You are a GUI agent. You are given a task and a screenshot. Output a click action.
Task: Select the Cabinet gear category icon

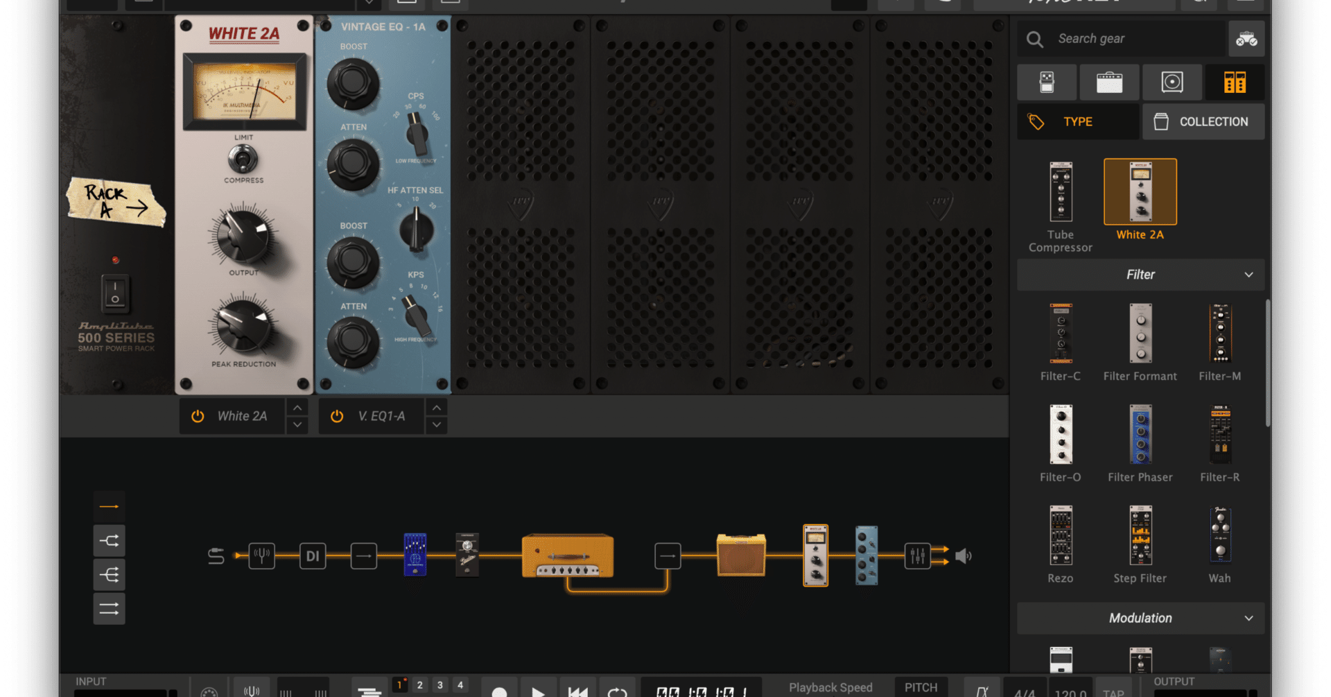1172,82
